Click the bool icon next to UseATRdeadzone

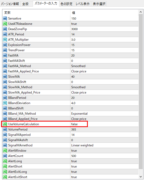pos(5,24)
